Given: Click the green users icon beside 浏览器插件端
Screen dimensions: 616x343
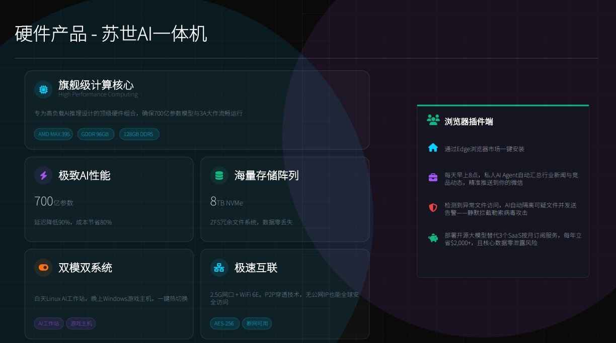Looking at the screenshot, I should point(433,120).
